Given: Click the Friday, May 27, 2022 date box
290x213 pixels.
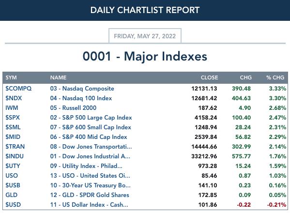Looking at the screenshot, I should click(145, 36).
